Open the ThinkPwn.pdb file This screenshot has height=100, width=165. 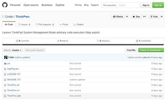click(x=14, y=96)
